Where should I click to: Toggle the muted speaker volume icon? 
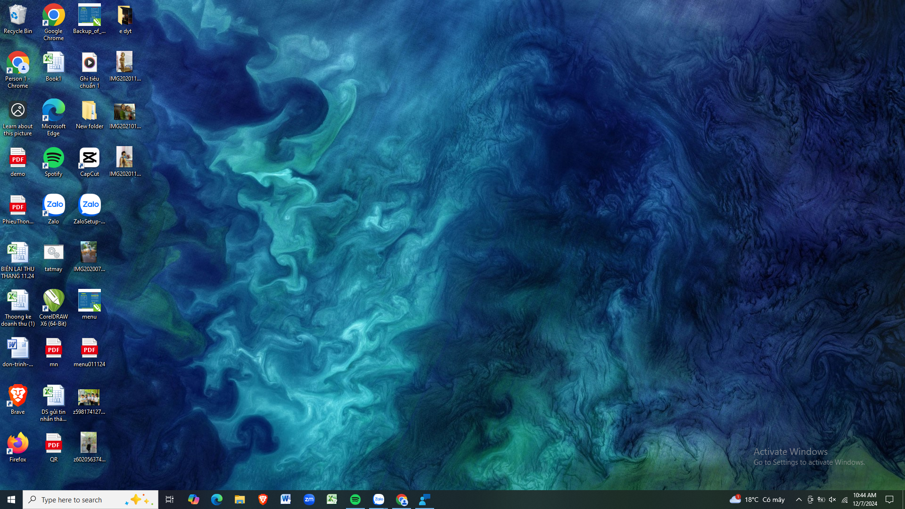(x=832, y=500)
